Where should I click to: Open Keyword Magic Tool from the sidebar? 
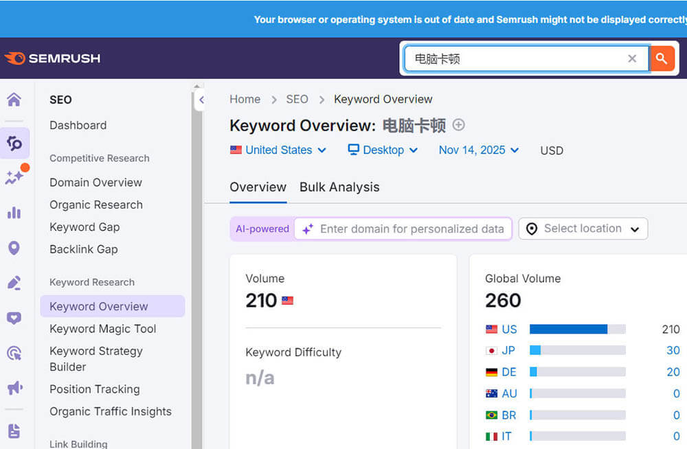[102, 329]
